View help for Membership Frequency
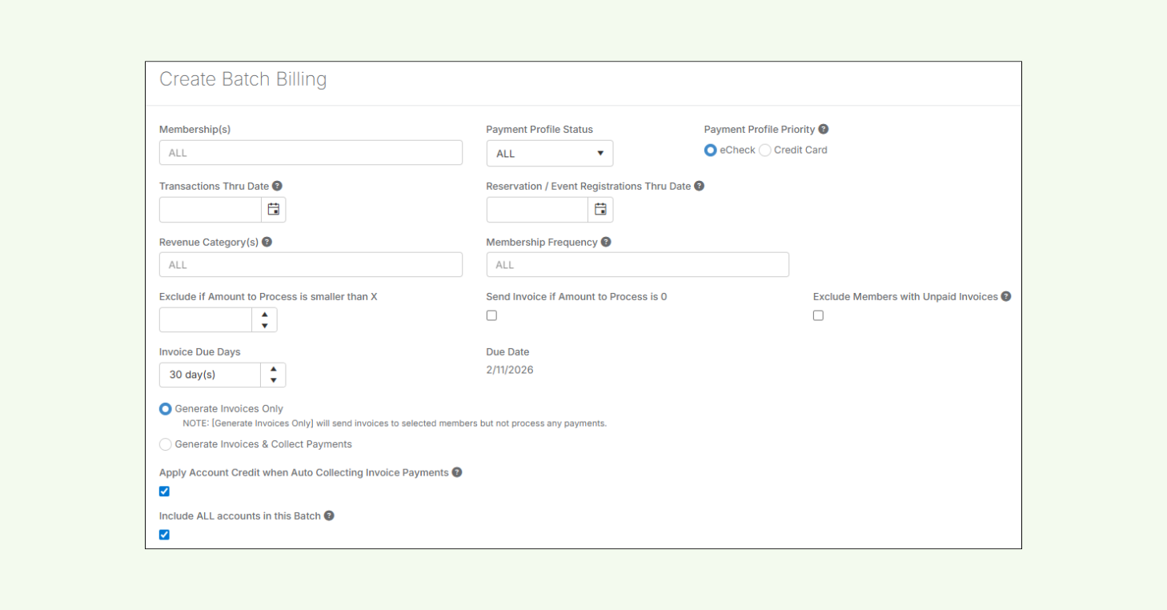 point(606,241)
